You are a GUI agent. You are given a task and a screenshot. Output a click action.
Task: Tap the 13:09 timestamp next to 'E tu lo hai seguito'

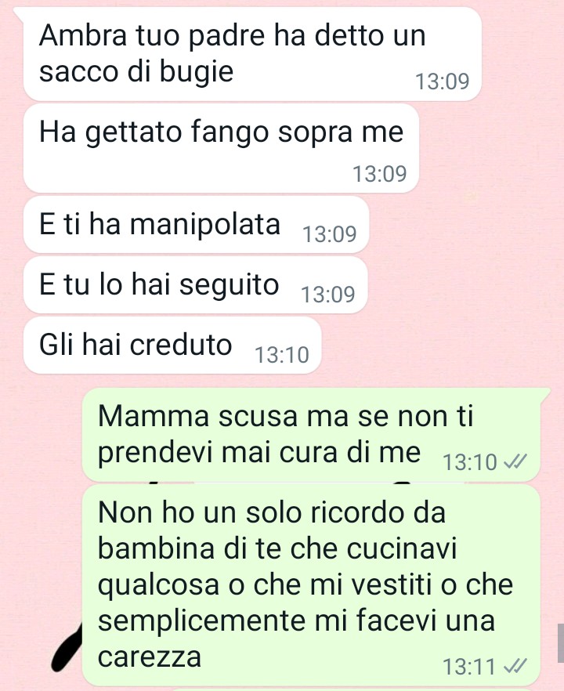[x=327, y=295]
